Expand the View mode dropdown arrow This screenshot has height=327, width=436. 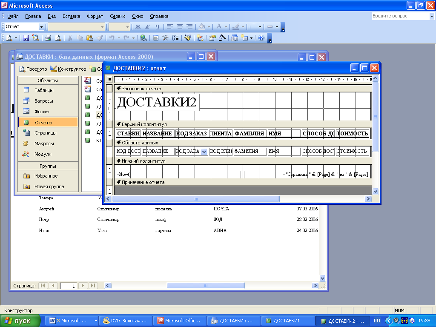pos(16,38)
